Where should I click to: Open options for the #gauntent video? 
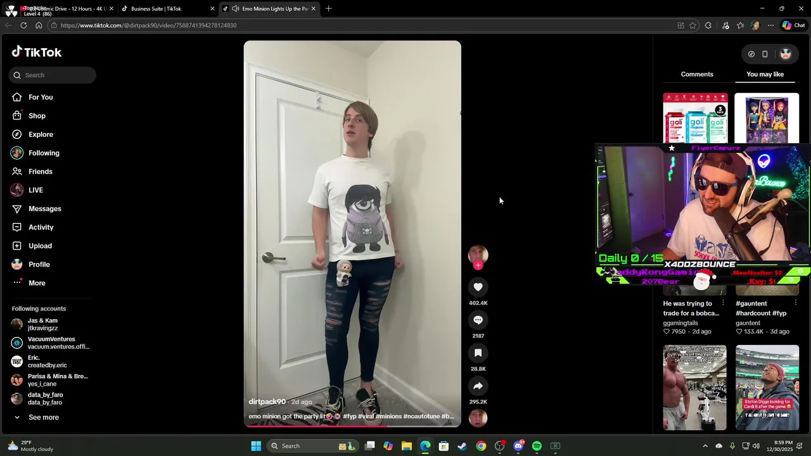(795, 303)
